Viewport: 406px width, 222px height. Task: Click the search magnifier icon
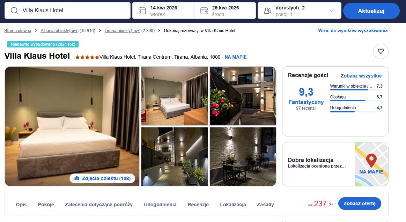(15, 10)
